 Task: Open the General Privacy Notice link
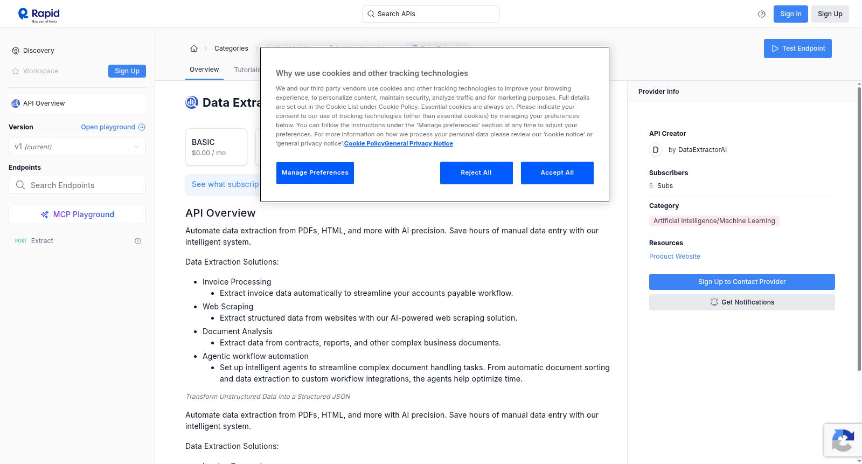[419, 144]
